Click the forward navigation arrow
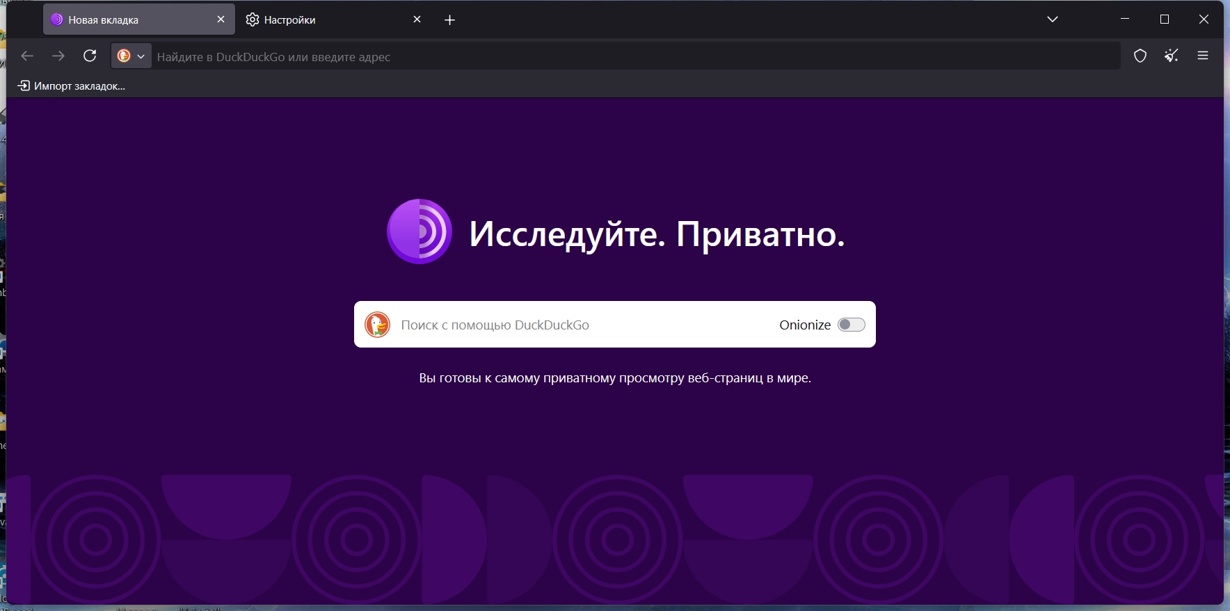 [58, 56]
